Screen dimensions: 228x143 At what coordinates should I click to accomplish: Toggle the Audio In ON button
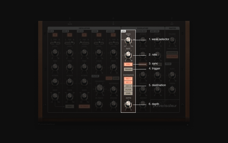pyautogui.click(x=113, y=35)
